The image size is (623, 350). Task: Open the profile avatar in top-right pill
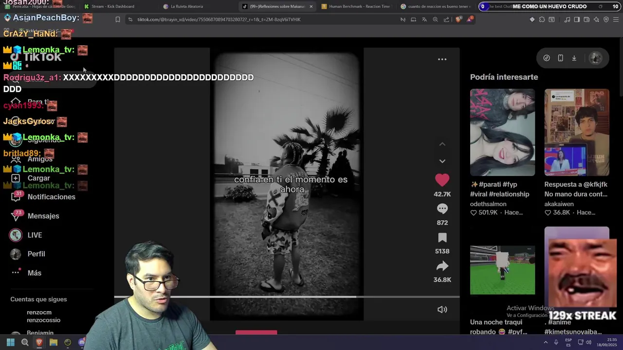click(x=595, y=58)
